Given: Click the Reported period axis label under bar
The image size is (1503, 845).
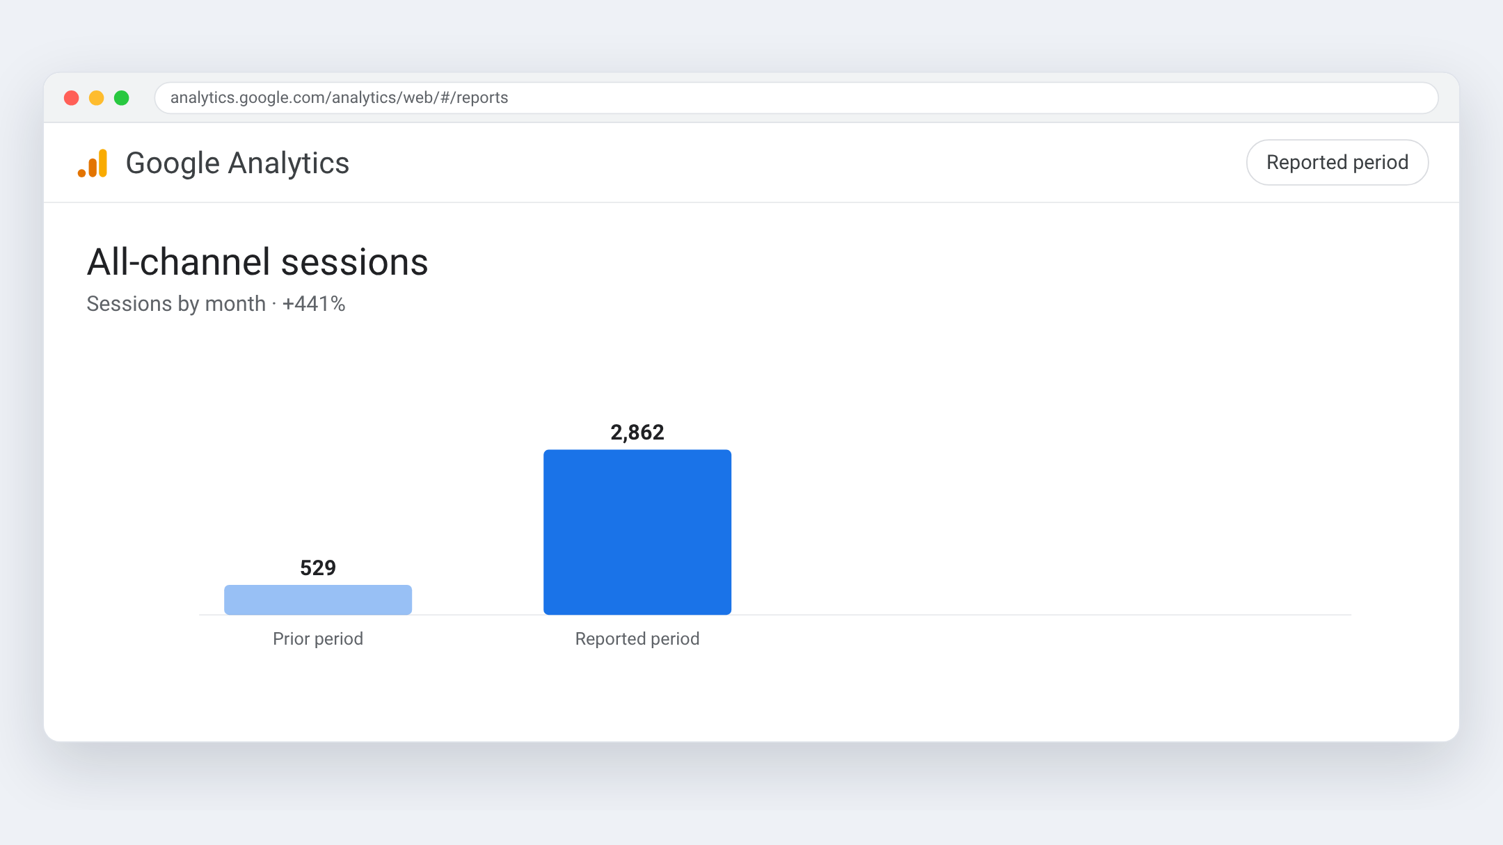Looking at the screenshot, I should coord(637,639).
